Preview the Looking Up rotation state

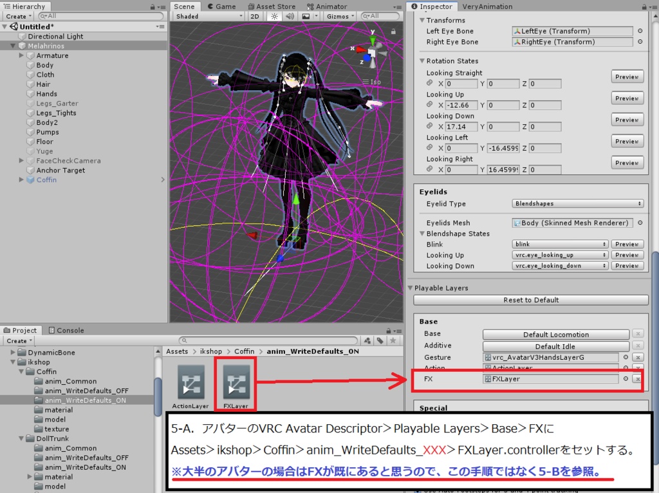[627, 98]
